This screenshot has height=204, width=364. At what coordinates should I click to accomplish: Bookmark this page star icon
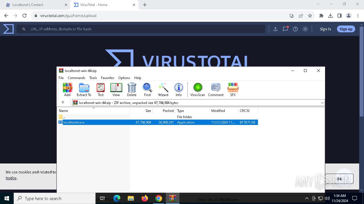click(310, 16)
